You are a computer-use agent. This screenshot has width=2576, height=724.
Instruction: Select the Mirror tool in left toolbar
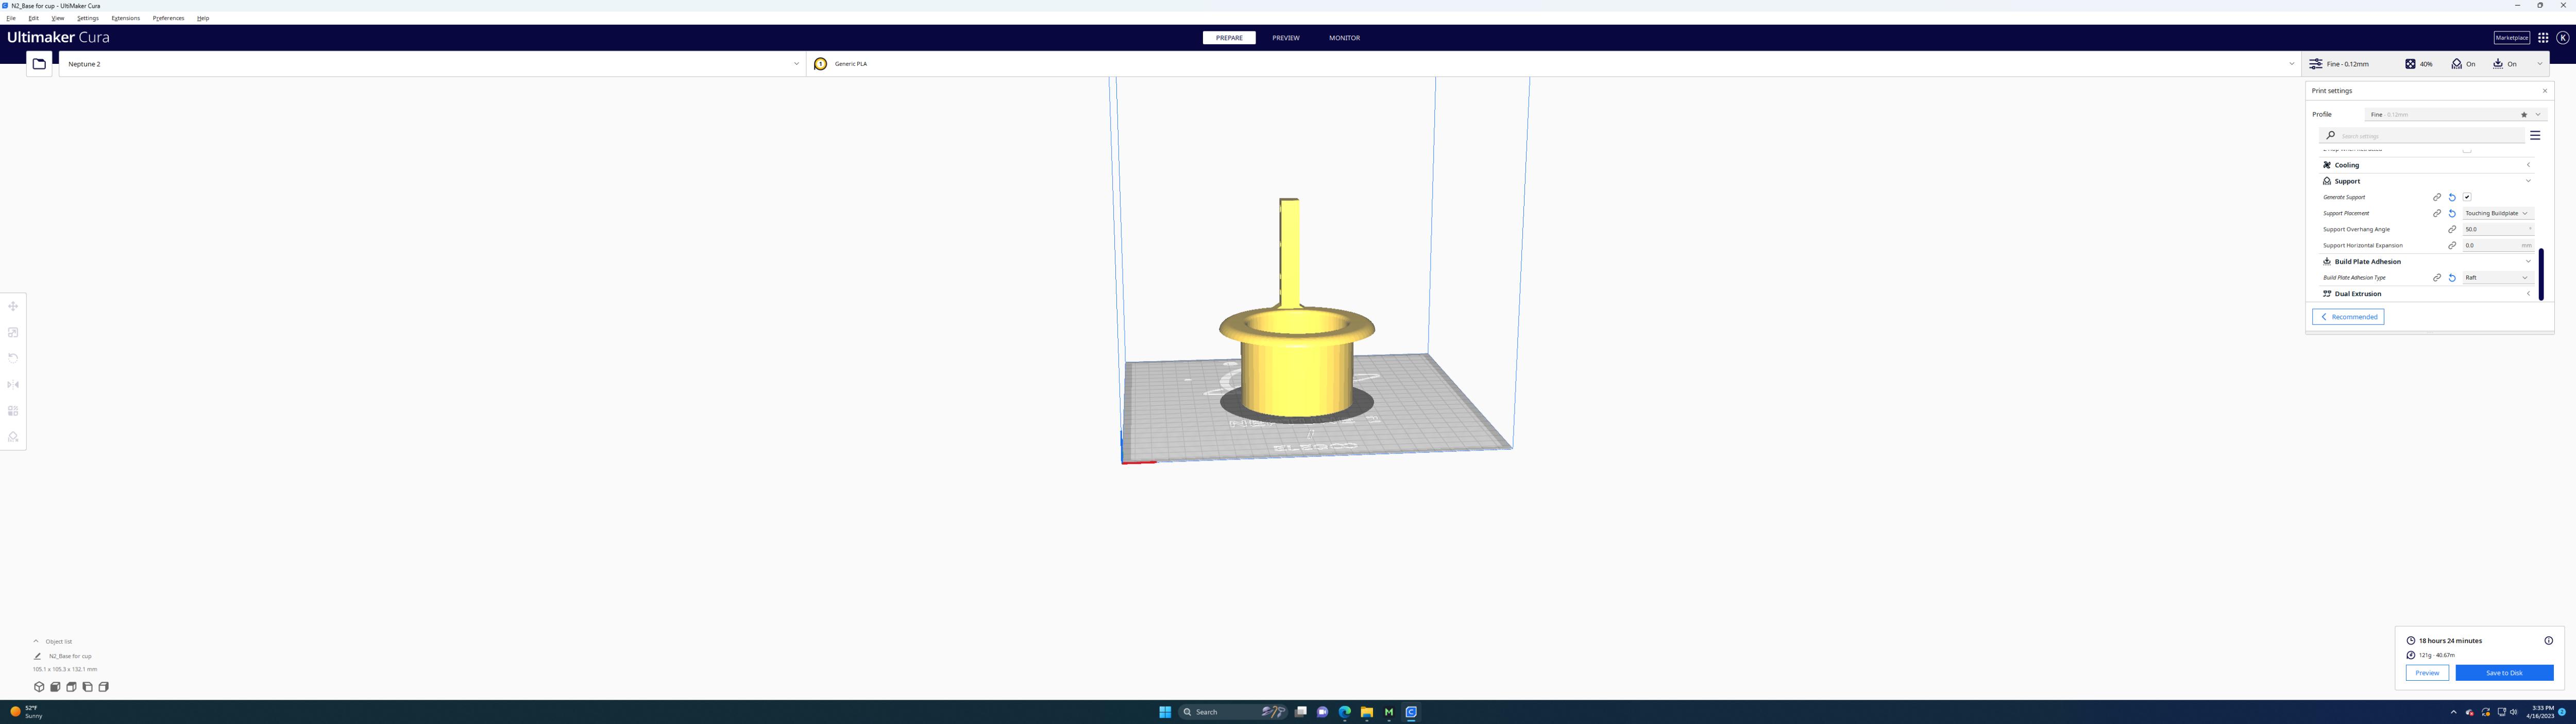tap(13, 384)
